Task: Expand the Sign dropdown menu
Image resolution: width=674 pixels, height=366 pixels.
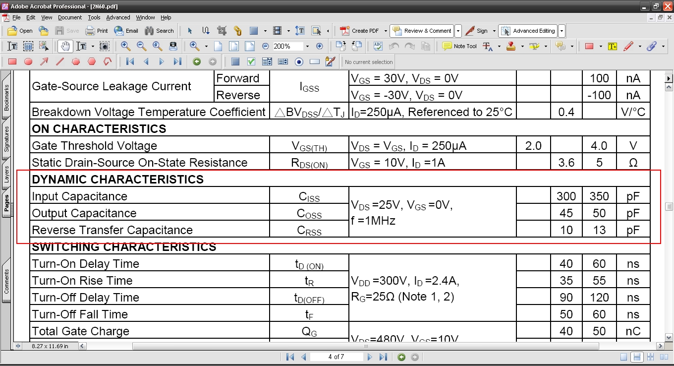Action: coord(493,31)
